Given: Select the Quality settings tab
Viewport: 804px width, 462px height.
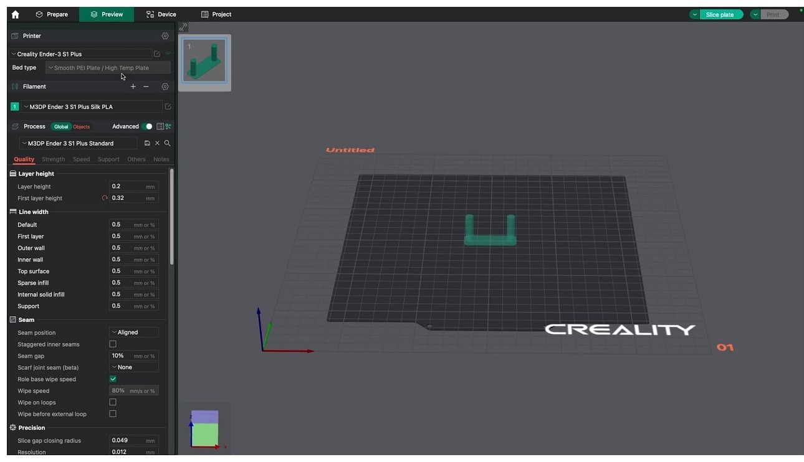Looking at the screenshot, I should click(24, 159).
